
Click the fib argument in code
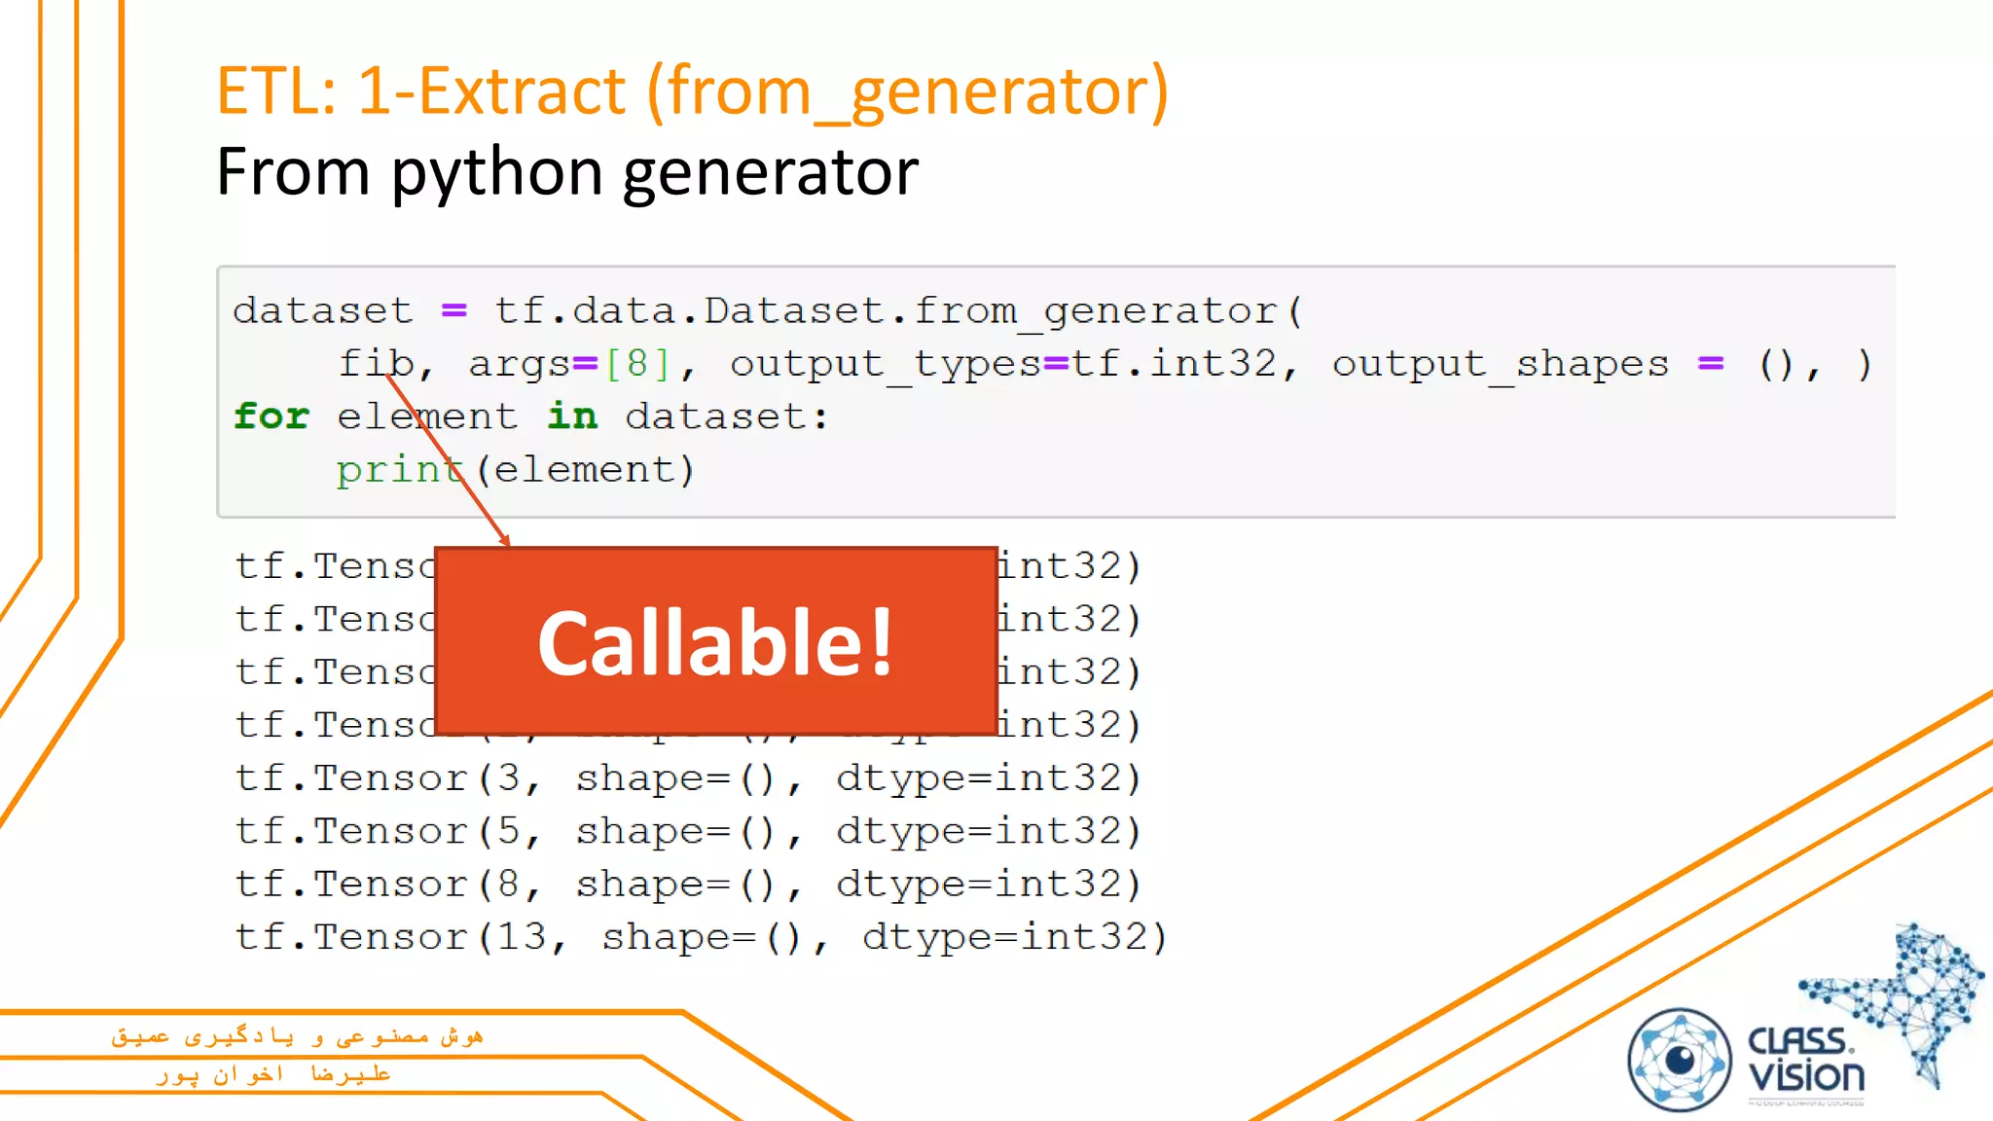pyautogui.click(x=376, y=364)
